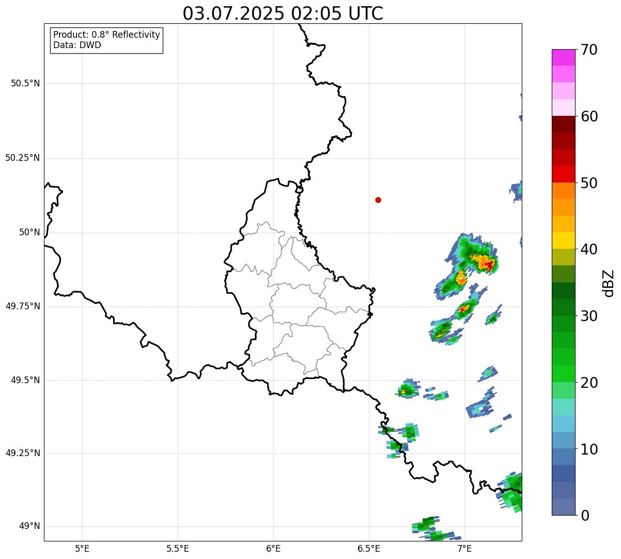
Task: Click the bright red colorbar swatch below 50
Action: tap(563, 174)
